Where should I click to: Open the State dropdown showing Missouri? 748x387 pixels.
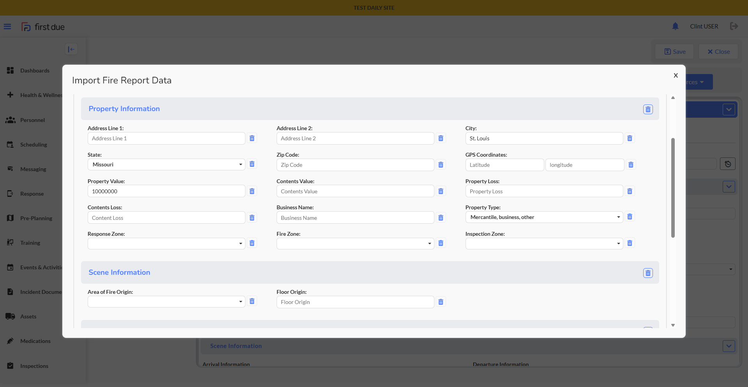click(x=166, y=164)
